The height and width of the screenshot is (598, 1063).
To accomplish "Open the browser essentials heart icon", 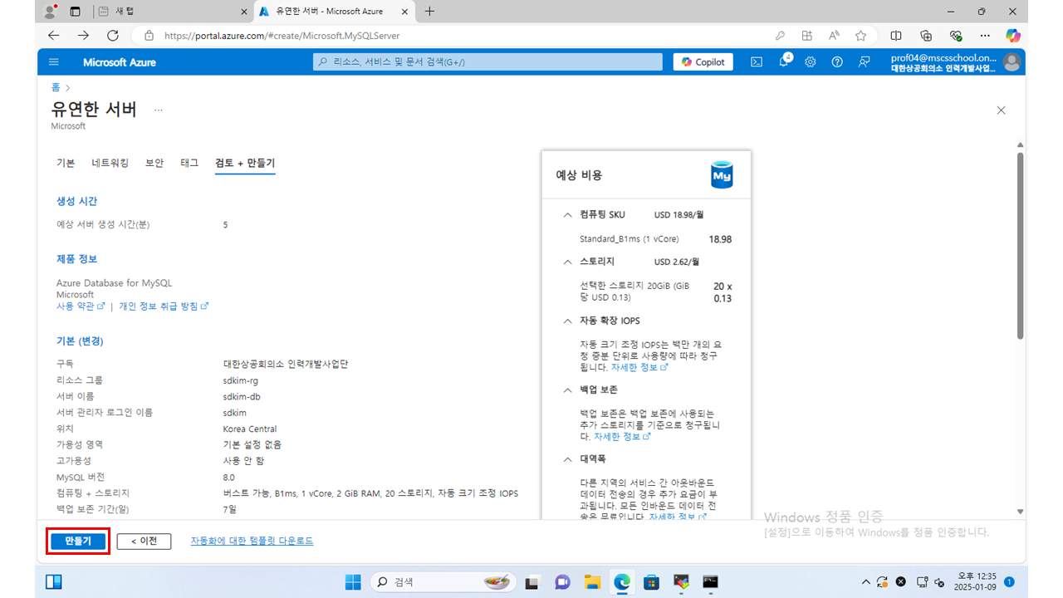I will [x=956, y=36].
